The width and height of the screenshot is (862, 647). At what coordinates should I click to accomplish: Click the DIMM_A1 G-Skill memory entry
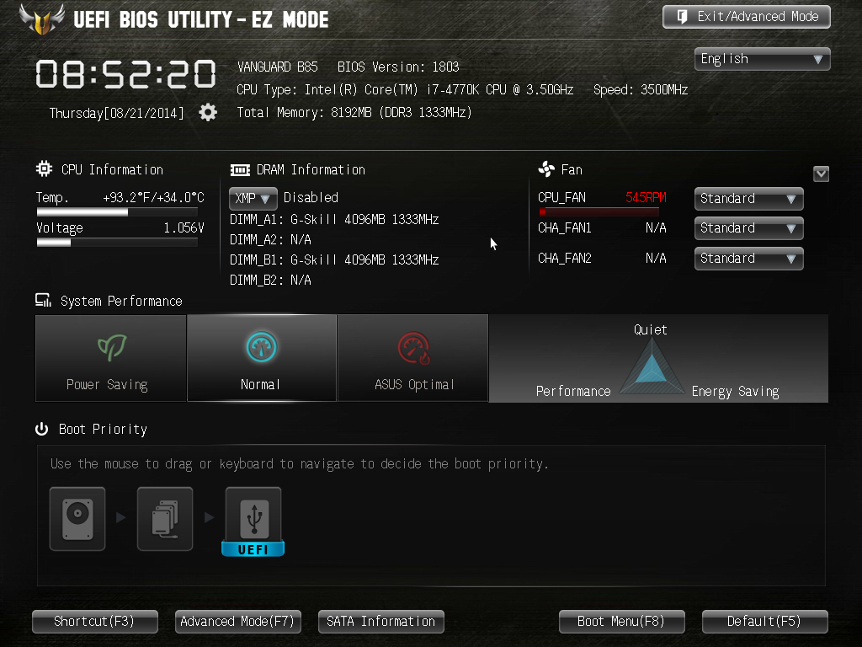point(334,220)
